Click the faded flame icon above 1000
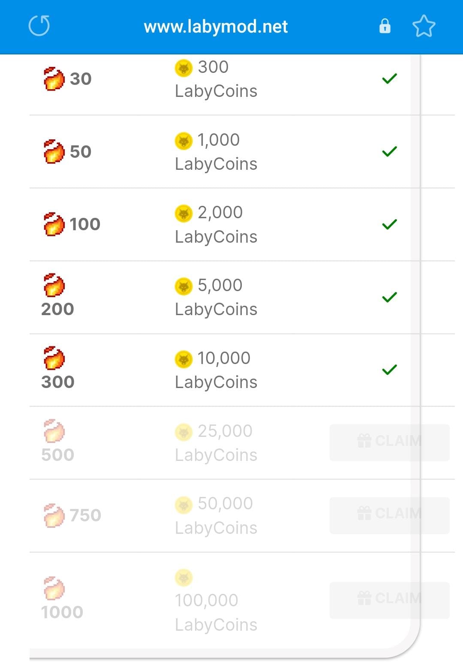The height and width of the screenshot is (671, 463). pos(54,588)
